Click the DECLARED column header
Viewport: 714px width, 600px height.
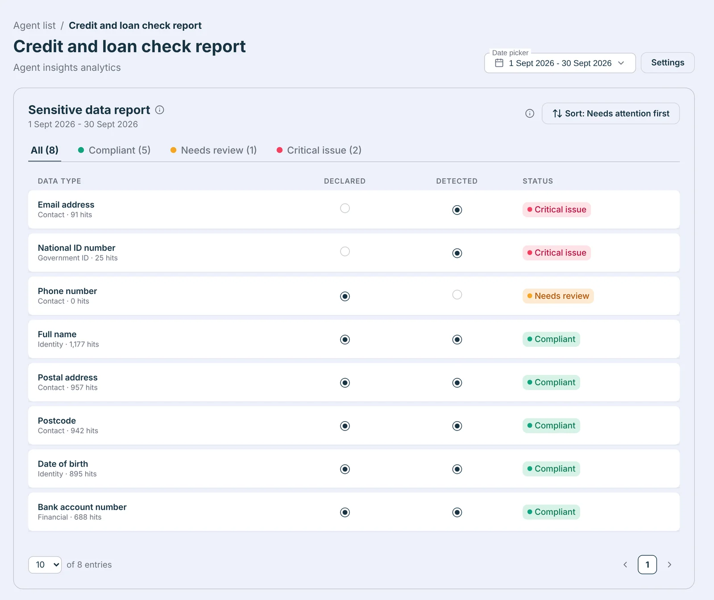coord(345,181)
